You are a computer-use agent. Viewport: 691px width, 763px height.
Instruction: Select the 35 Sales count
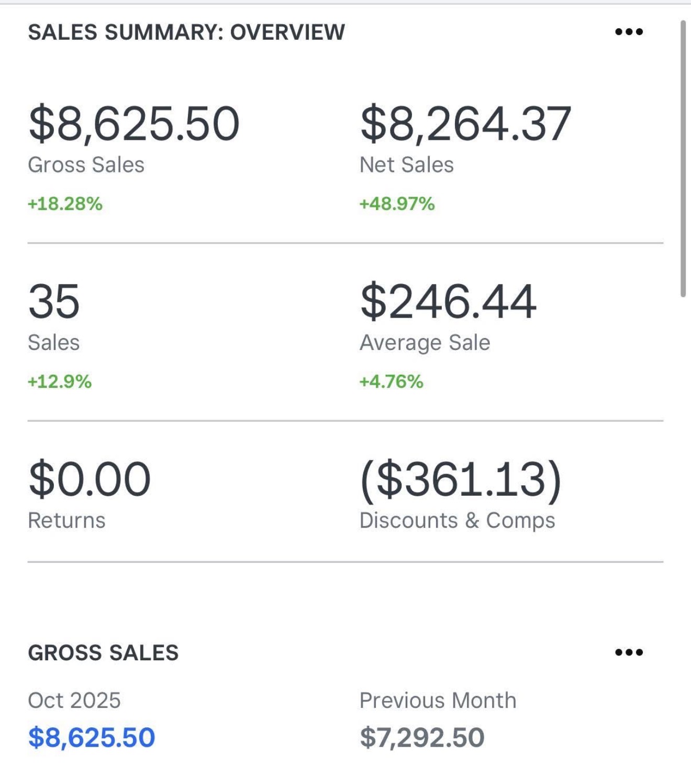click(x=54, y=301)
